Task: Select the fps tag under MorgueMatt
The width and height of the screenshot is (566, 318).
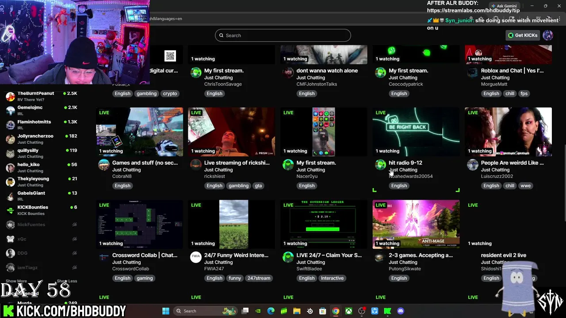Action: [x=524, y=93]
